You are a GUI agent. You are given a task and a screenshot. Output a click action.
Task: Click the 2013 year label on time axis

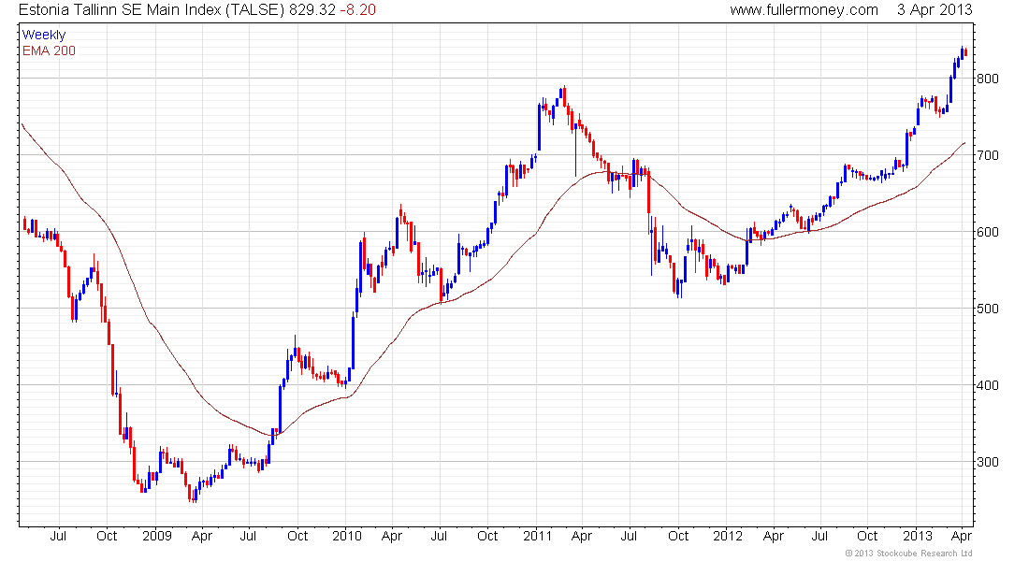tap(918, 536)
